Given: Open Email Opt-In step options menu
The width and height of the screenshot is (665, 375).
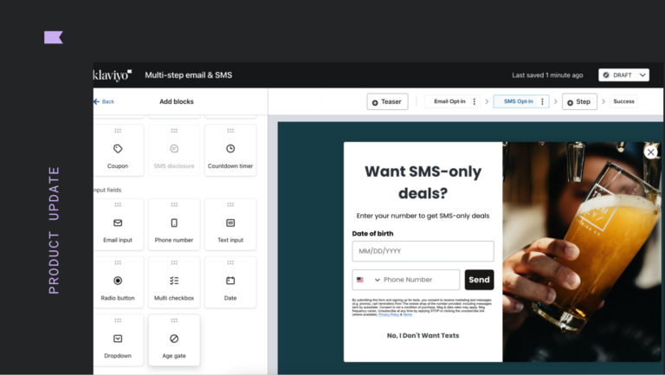Looking at the screenshot, I should coord(475,101).
